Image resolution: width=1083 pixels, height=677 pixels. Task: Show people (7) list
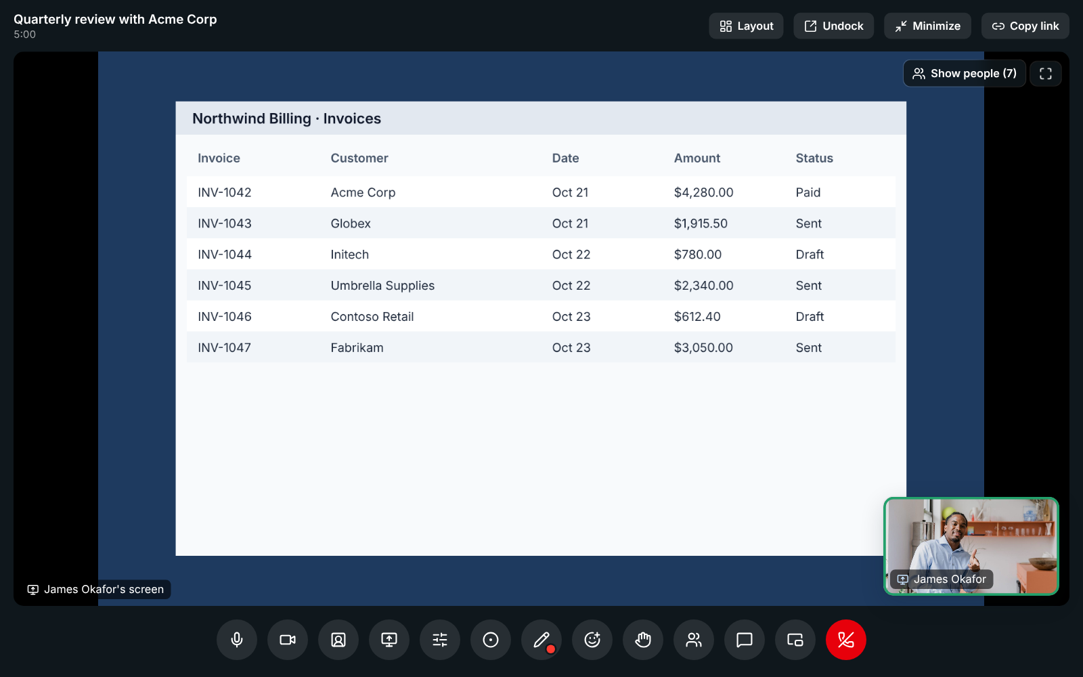[965, 73]
